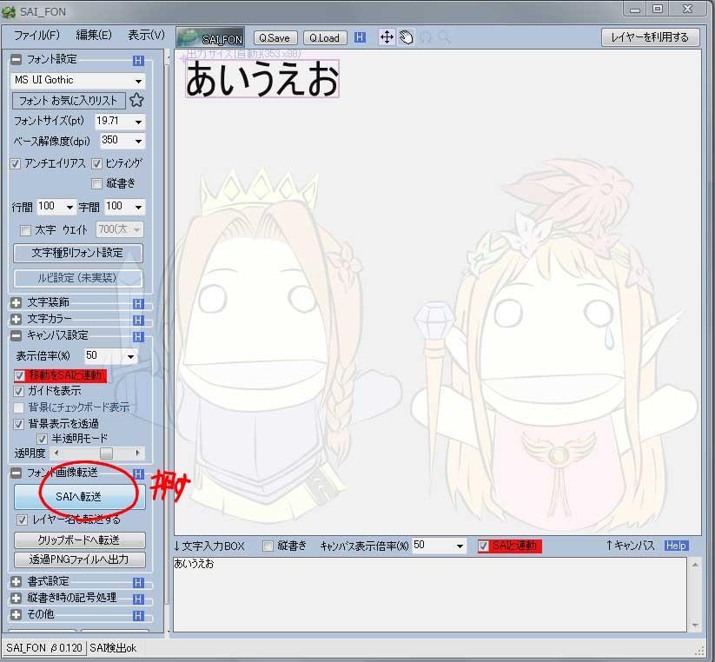Click クリップボードへ転送 button
This screenshot has height=662, width=715.
(80, 540)
